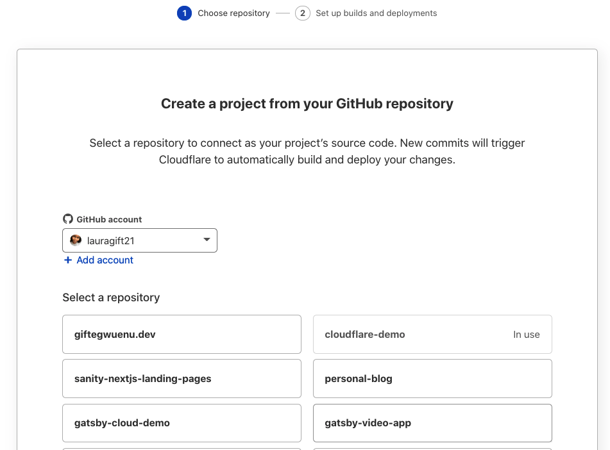Screen dimensions: 610x450
Task: Select the personal-blog repository
Action: pos(432,378)
